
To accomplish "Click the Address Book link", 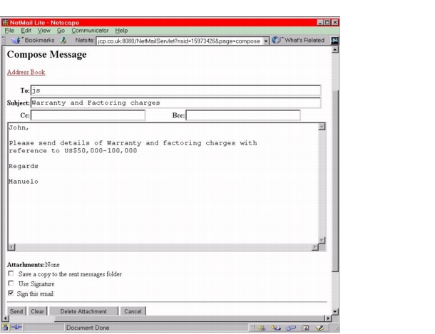I will click(x=26, y=73).
